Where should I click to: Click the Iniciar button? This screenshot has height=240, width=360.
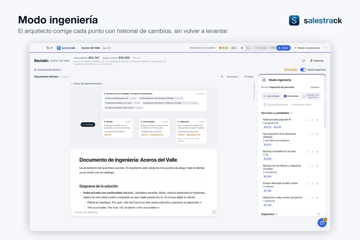tap(283, 48)
